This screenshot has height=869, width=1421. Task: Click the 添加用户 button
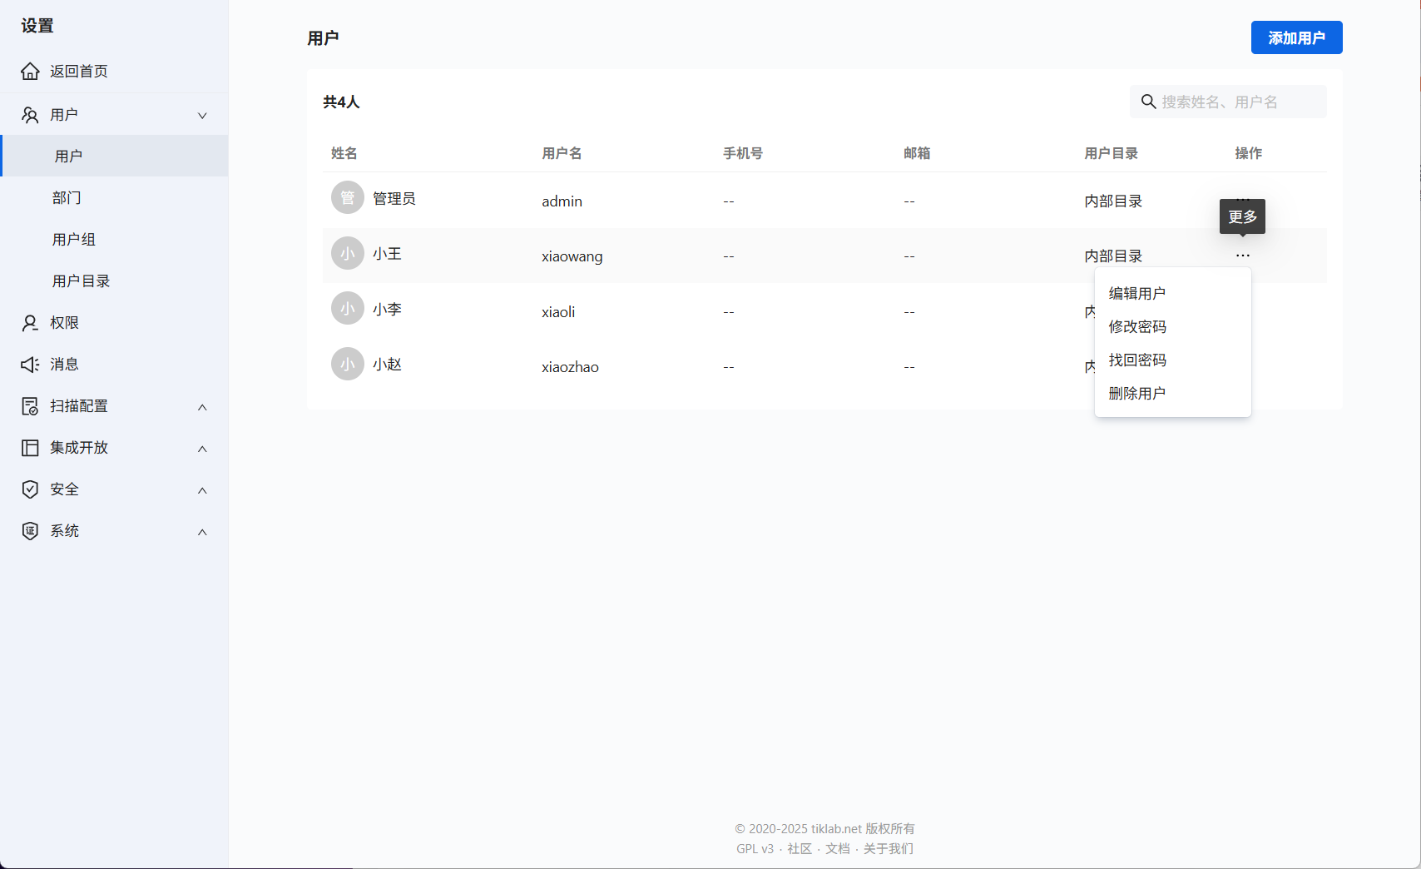(1296, 37)
